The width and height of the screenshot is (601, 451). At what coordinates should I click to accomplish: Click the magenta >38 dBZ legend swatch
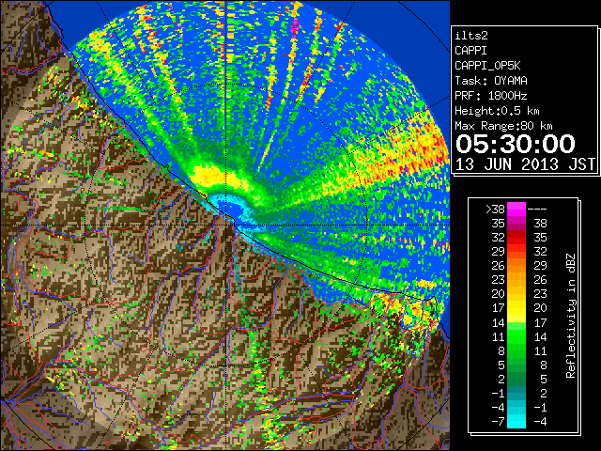[x=516, y=209]
